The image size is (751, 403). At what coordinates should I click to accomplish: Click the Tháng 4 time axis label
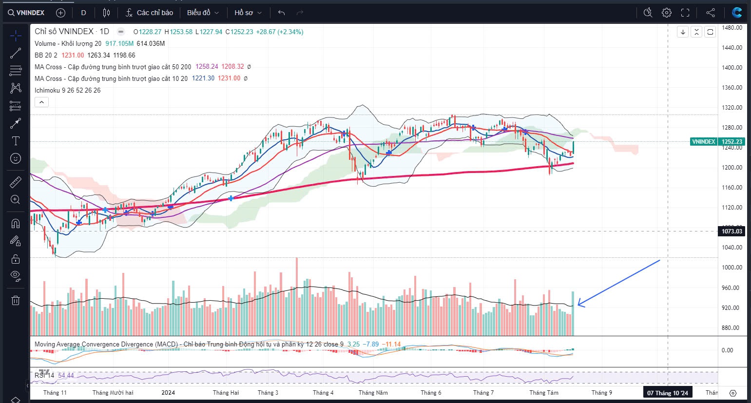tap(323, 393)
